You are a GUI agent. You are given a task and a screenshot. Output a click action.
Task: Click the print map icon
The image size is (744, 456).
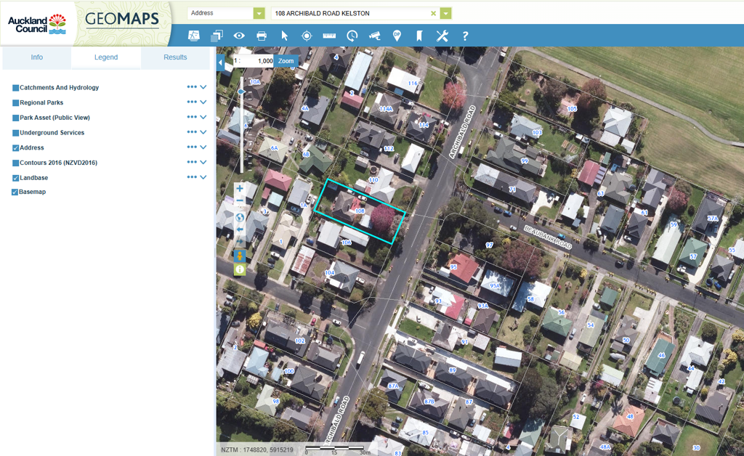click(262, 36)
